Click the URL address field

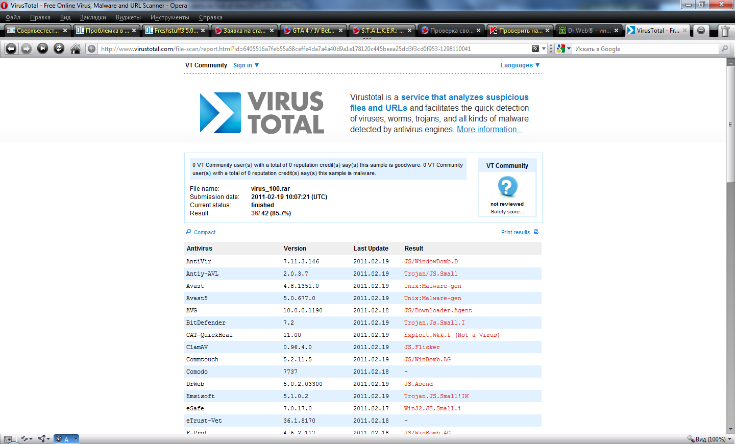(314, 49)
